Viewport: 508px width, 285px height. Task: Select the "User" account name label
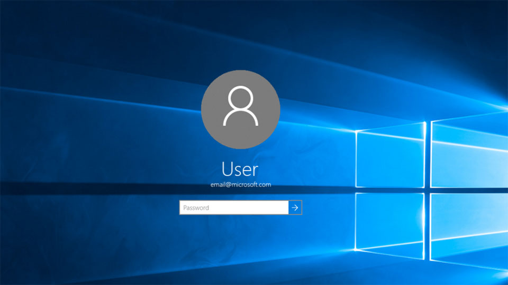coord(240,169)
